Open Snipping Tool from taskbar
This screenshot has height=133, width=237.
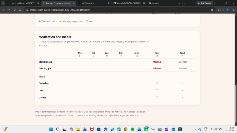[153, 129]
